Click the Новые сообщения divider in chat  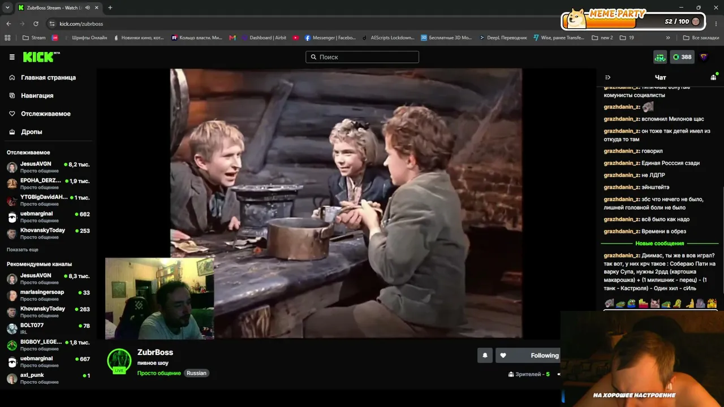660,244
